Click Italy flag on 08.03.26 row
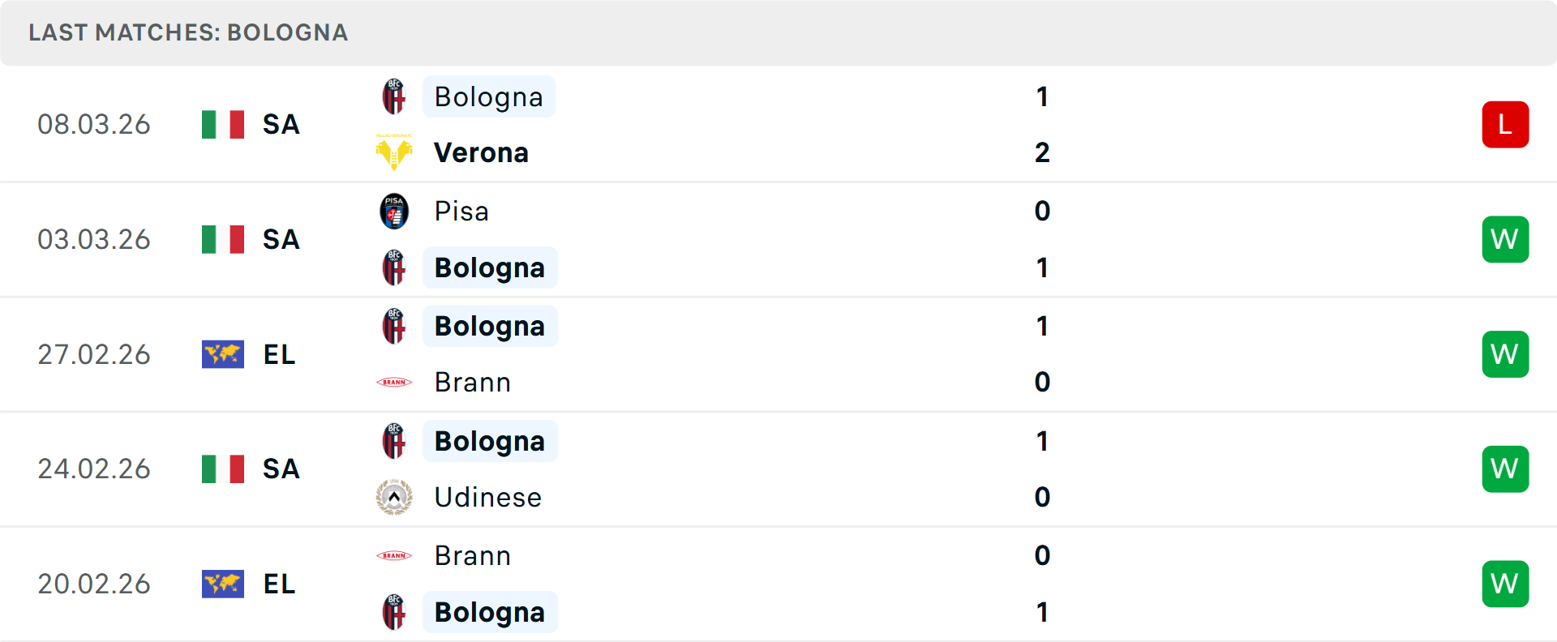This screenshot has height=642, width=1557. 223,125
